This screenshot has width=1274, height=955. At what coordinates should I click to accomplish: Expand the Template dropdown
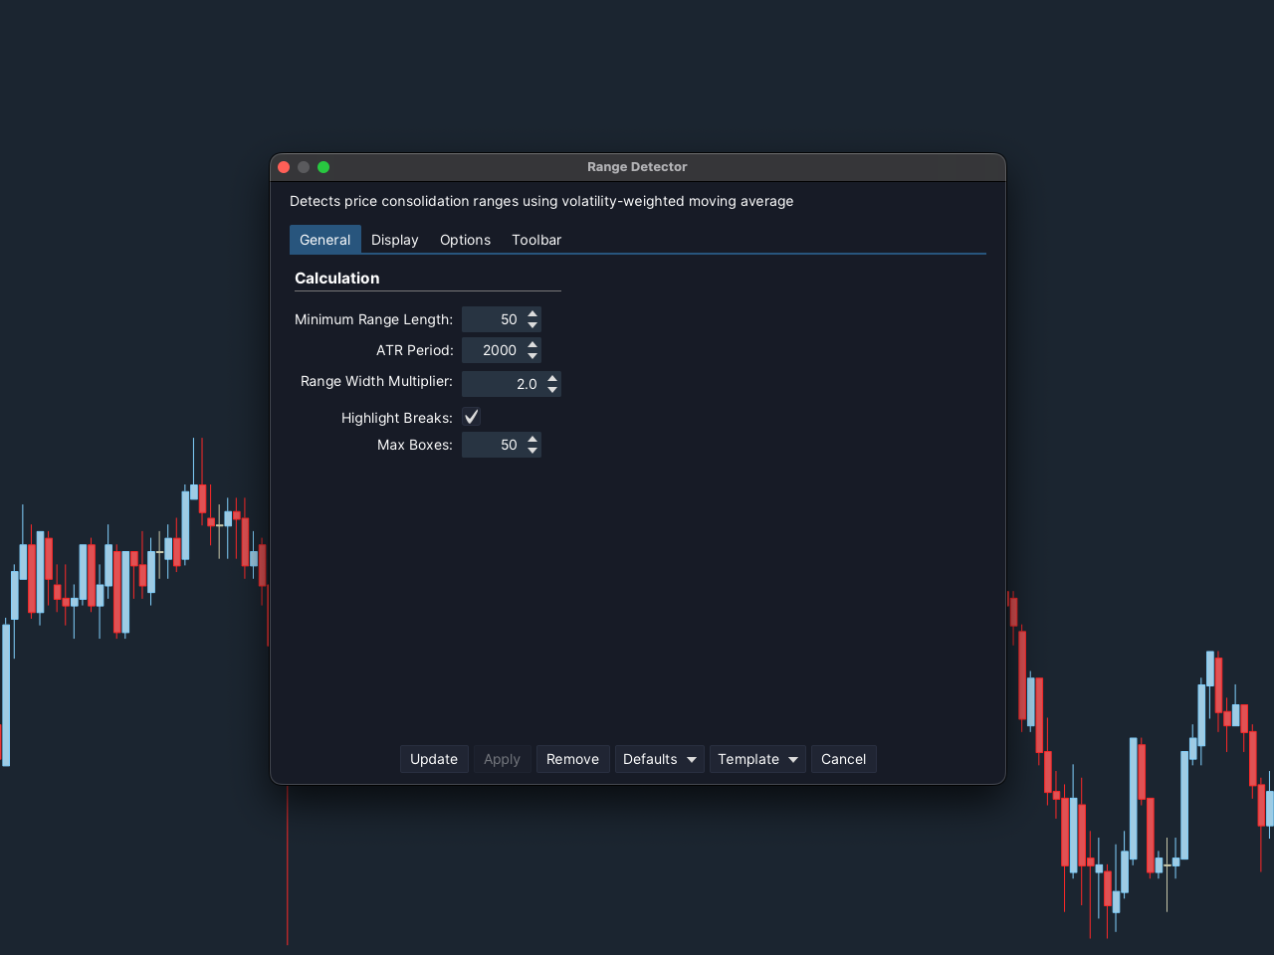tap(756, 759)
